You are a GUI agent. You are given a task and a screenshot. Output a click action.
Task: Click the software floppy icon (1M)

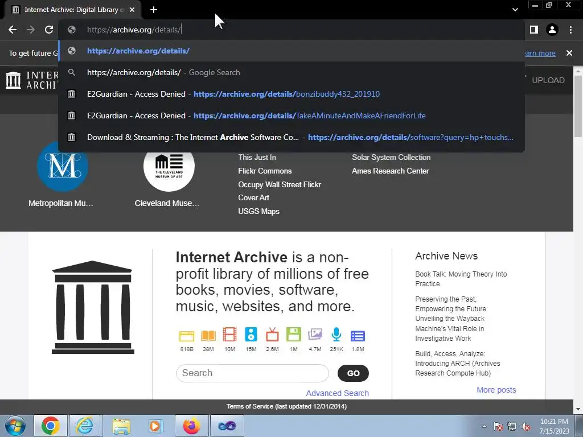[293, 335]
